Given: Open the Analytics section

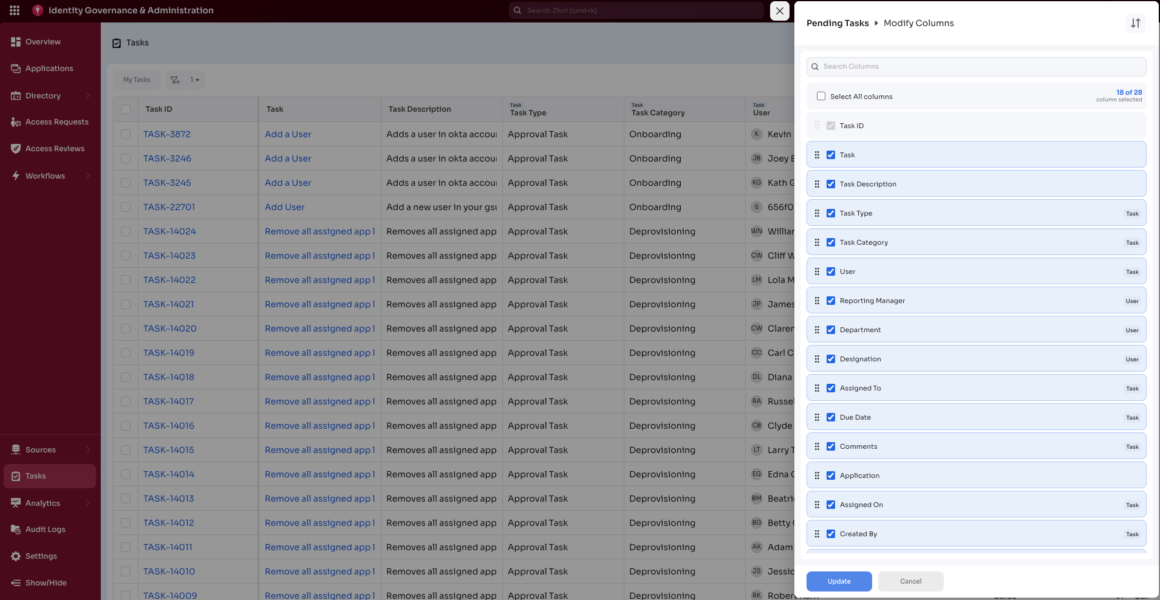Looking at the screenshot, I should click(43, 503).
